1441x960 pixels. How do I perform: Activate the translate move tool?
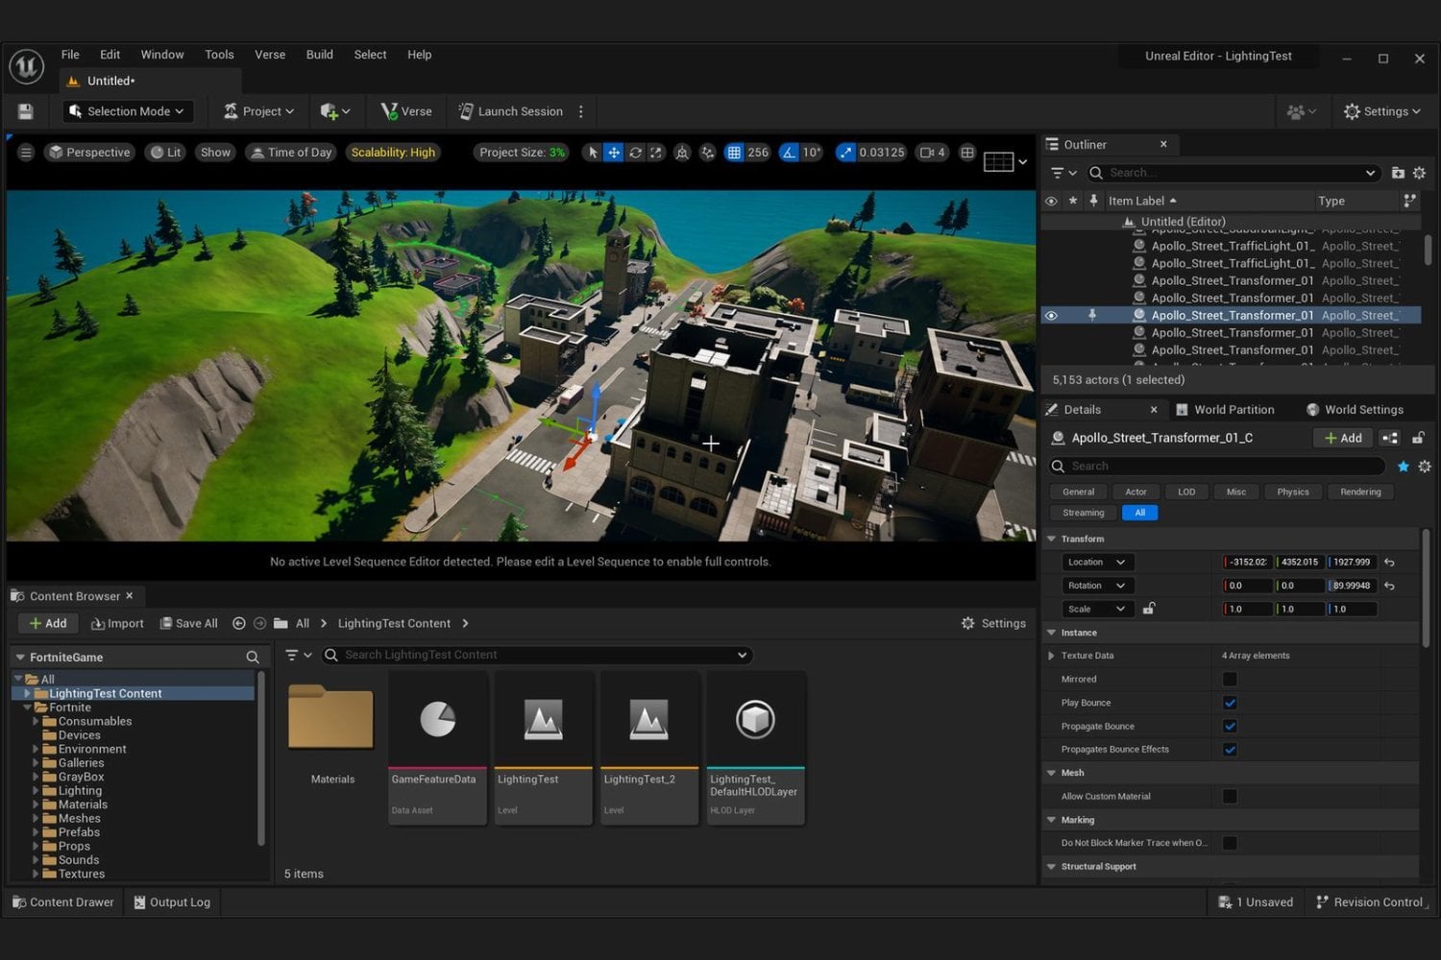point(613,153)
